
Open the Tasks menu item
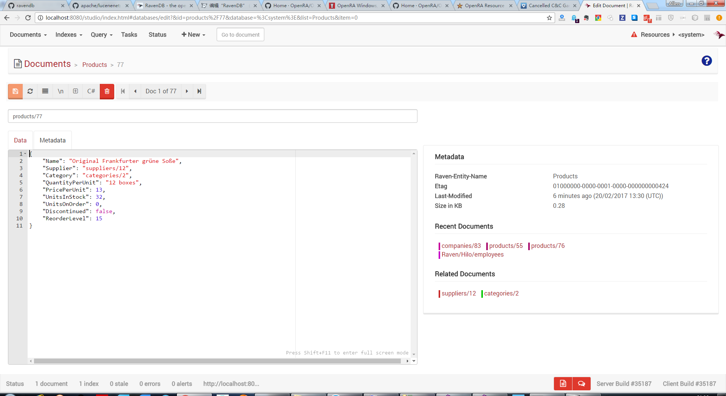tap(129, 35)
